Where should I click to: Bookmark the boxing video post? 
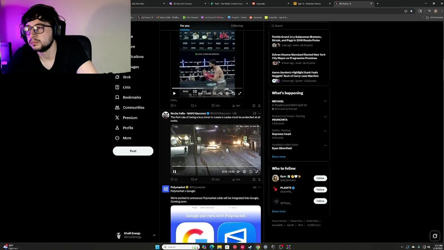tap(254, 106)
